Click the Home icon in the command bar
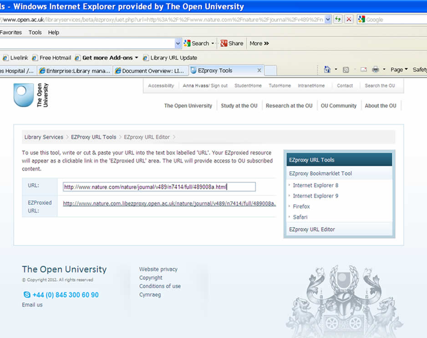 (327, 70)
